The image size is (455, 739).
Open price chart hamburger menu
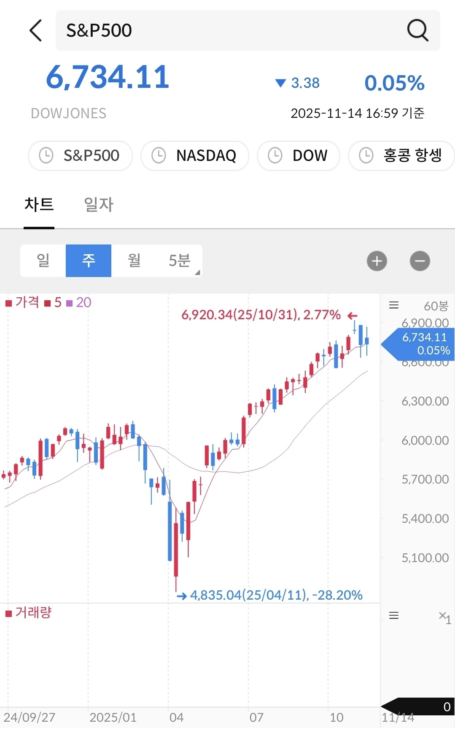[x=394, y=305]
